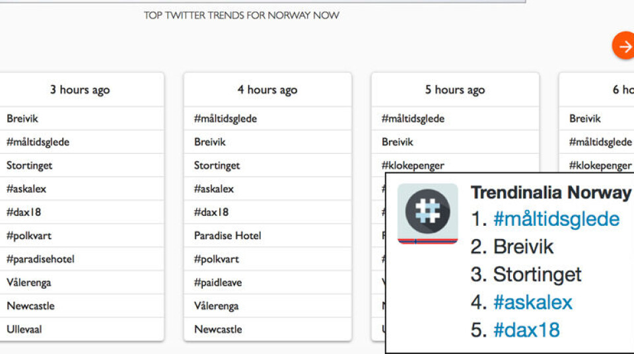Select Newcastle in 4 hours ago column
Image resolution: width=634 pixels, height=354 pixels.
[218, 329]
